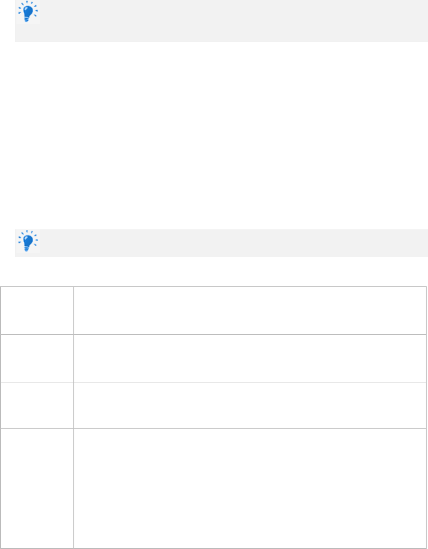Image resolution: width=428 pixels, height=549 pixels.
Task: Click the empty text area of the lower gray tip box
Action: 228,243
